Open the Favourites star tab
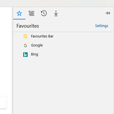This screenshot has height=114, width=114. pyautogui.click(x=19, y=13)
